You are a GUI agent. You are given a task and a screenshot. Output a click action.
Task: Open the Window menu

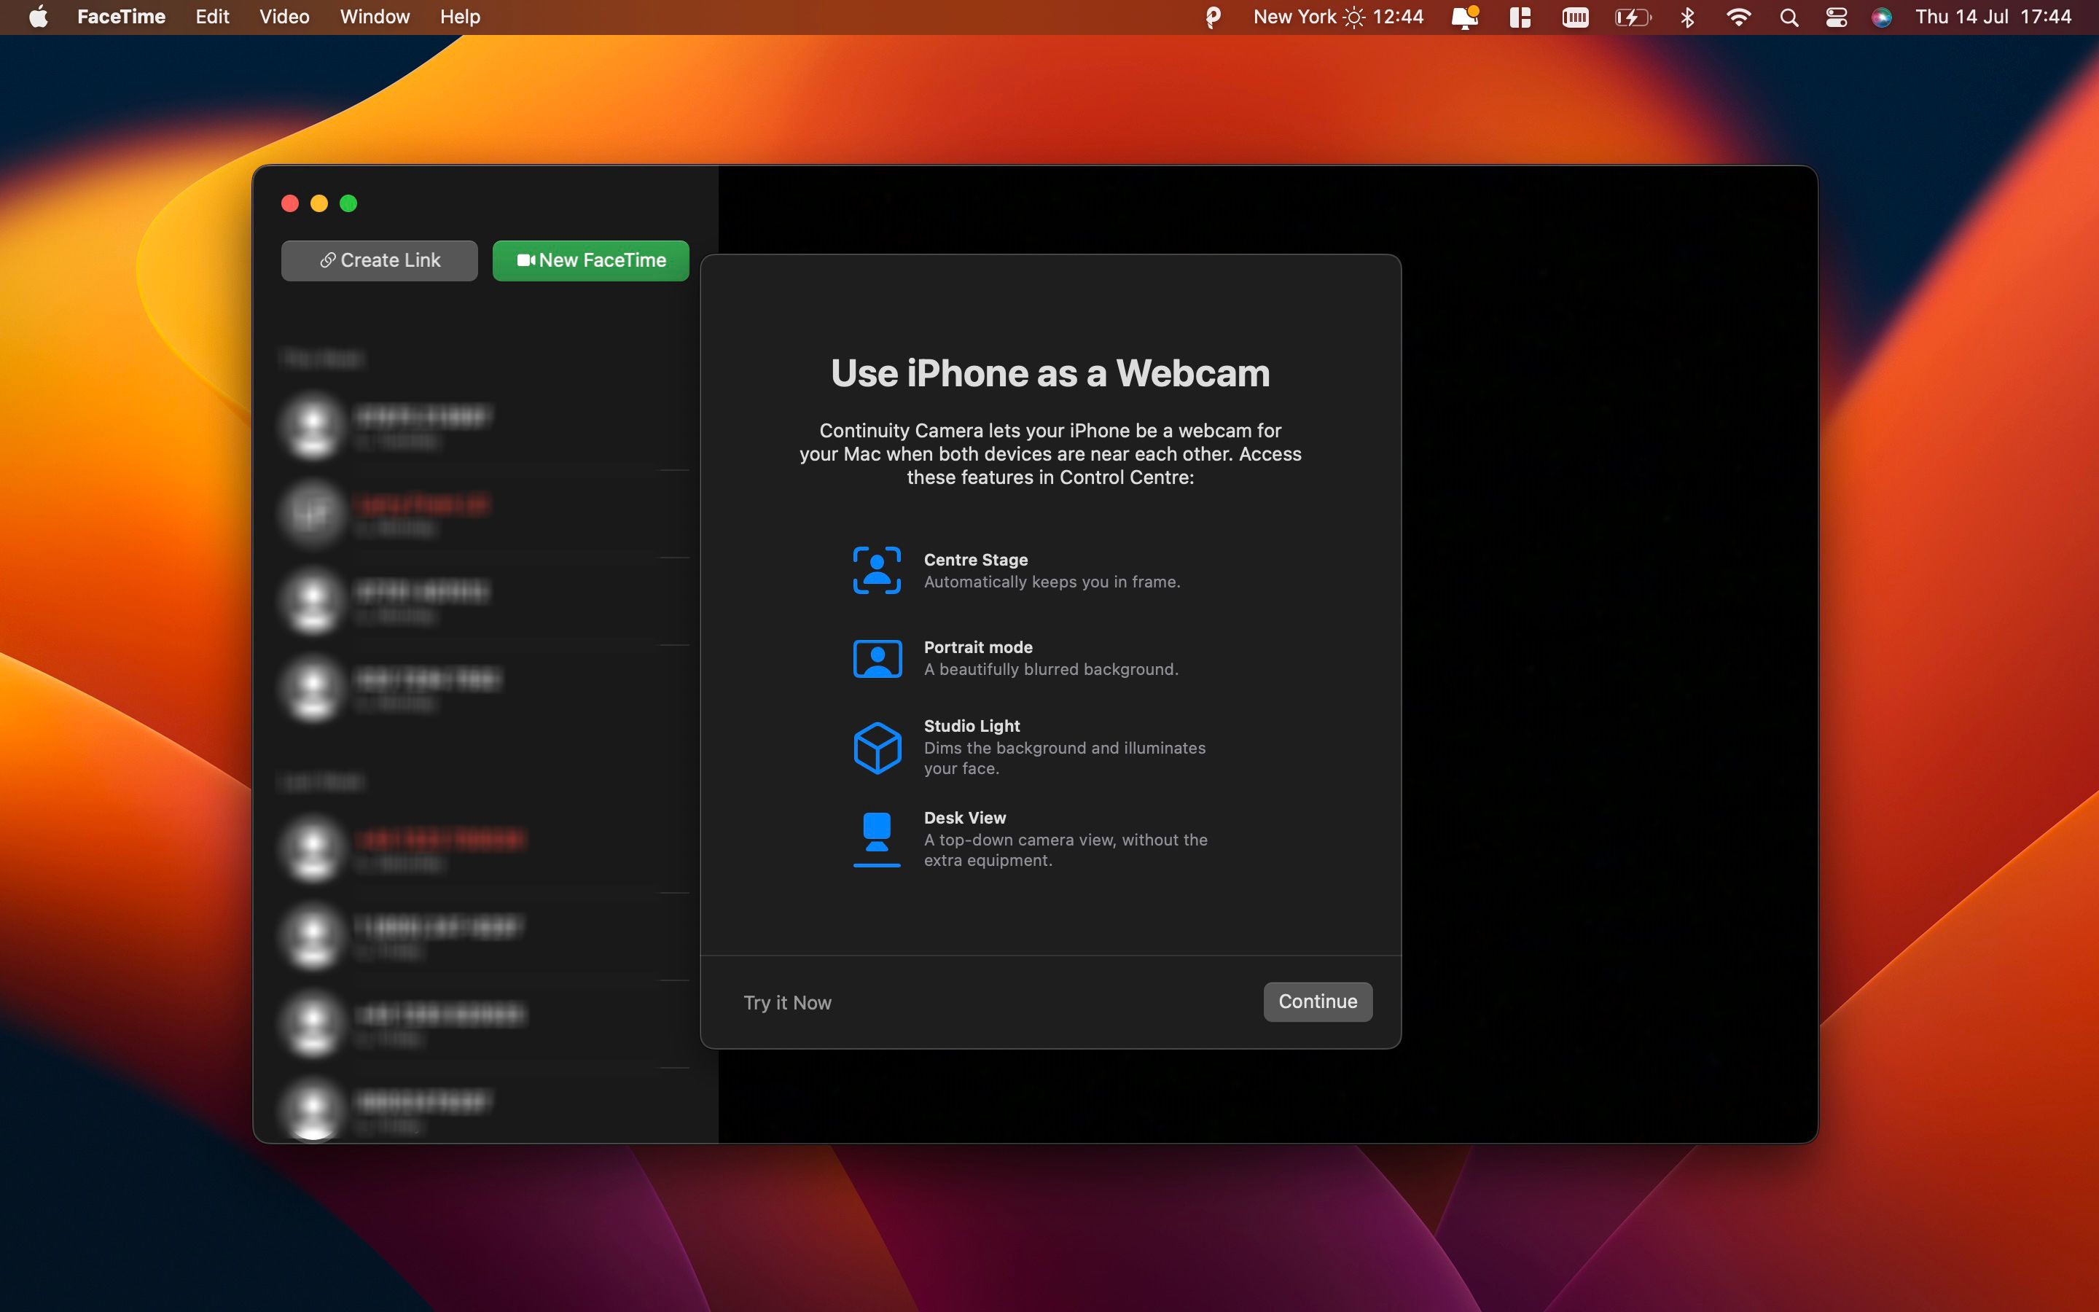374,17
